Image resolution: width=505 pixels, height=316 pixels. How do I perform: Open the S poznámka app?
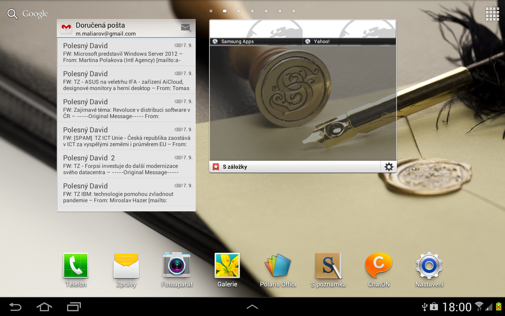[328, 265]
